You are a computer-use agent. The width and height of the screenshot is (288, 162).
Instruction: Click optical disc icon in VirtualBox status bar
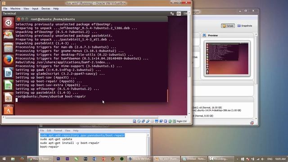[139, 121]
